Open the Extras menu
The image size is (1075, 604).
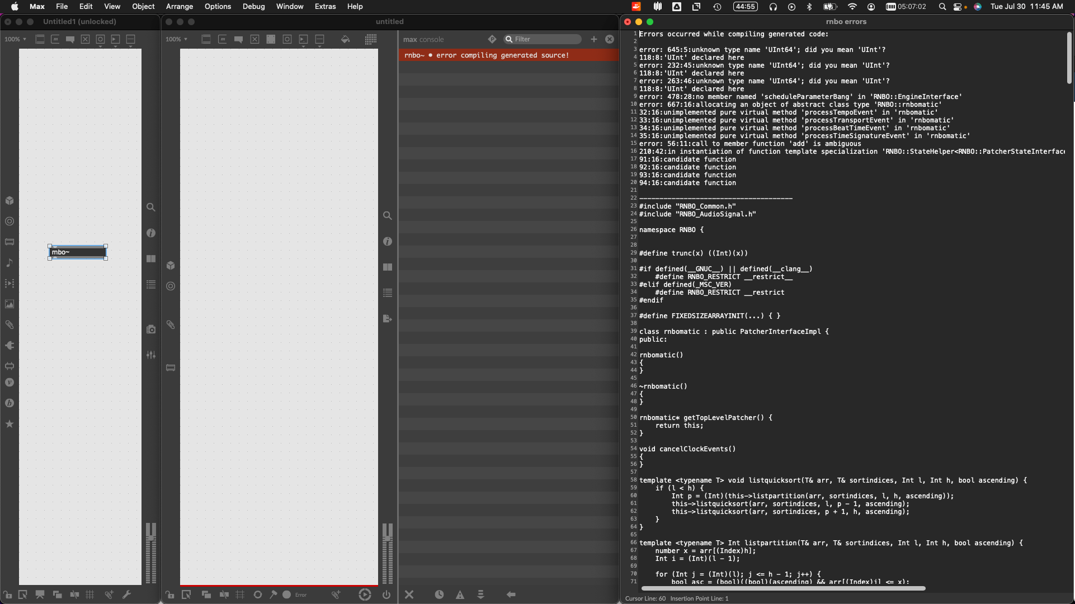325,6
